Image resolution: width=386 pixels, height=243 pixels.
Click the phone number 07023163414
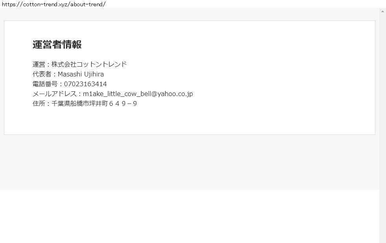pos(86,84)
